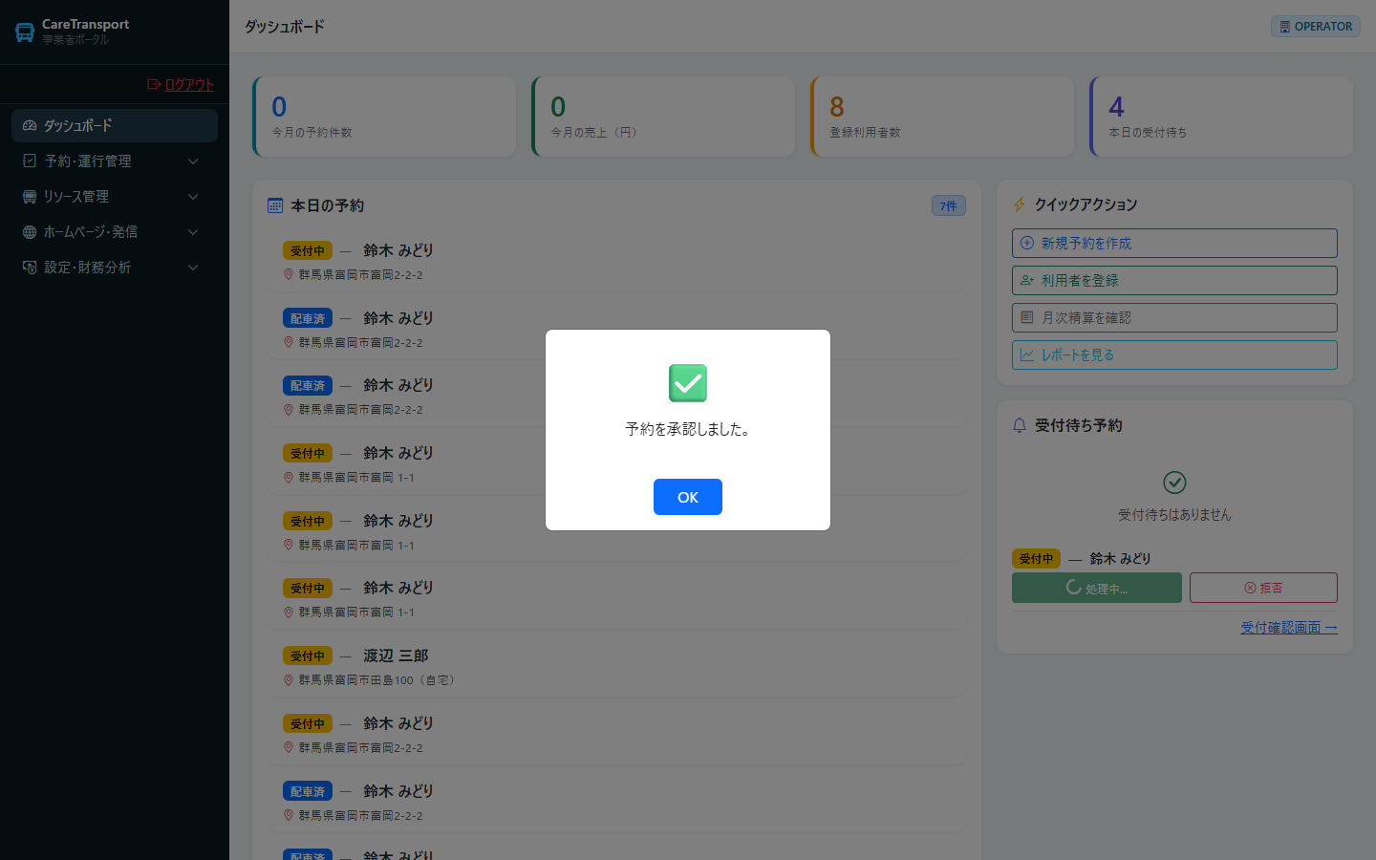1376x860 pixels.
Task: Click the 受付中 badge on 渡辺 三郎 row
Action: click(308, 656)
